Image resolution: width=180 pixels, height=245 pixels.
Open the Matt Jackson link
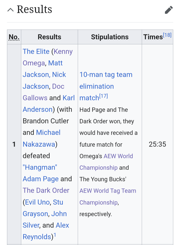click(55, 63)
